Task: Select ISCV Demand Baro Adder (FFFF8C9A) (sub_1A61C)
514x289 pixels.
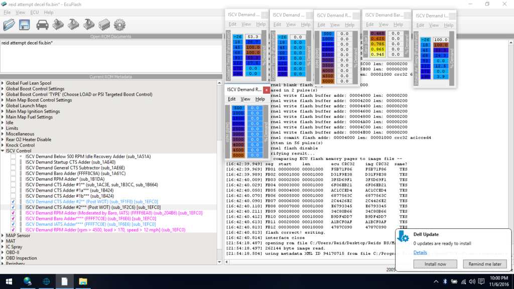Action: 75,174
